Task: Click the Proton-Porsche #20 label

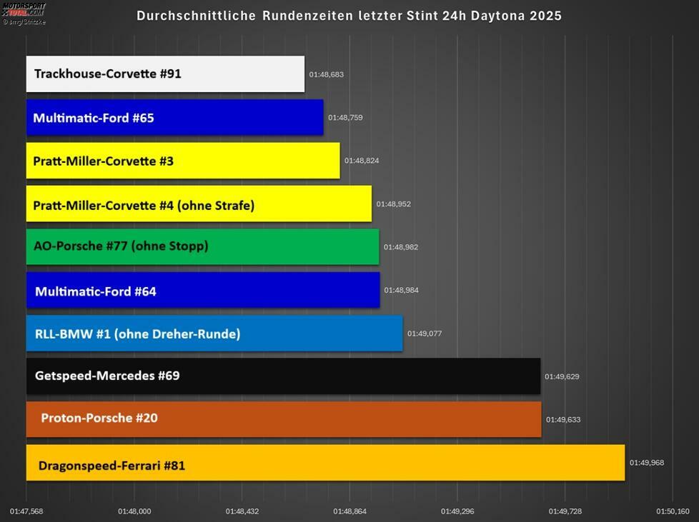Action: [x=99, y=418]
